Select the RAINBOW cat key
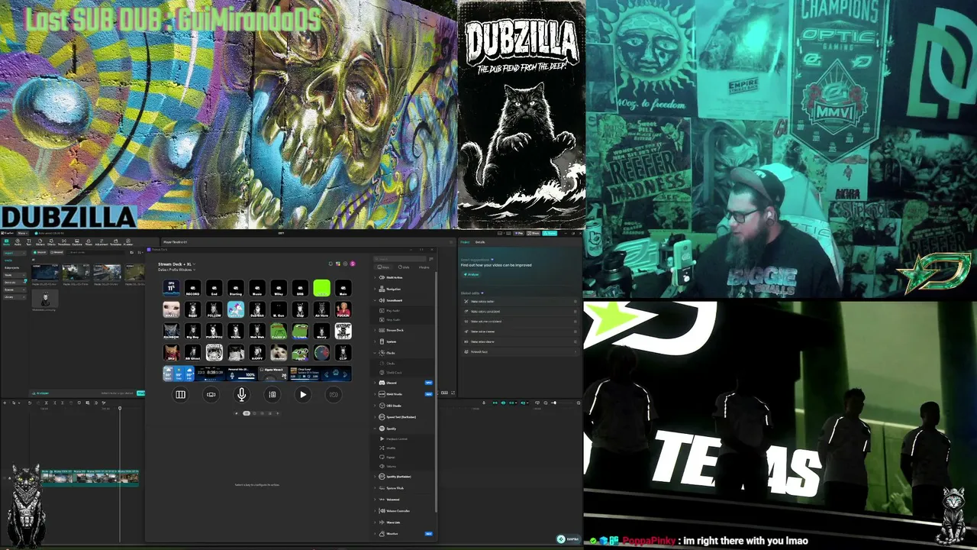 click(171, 331)
